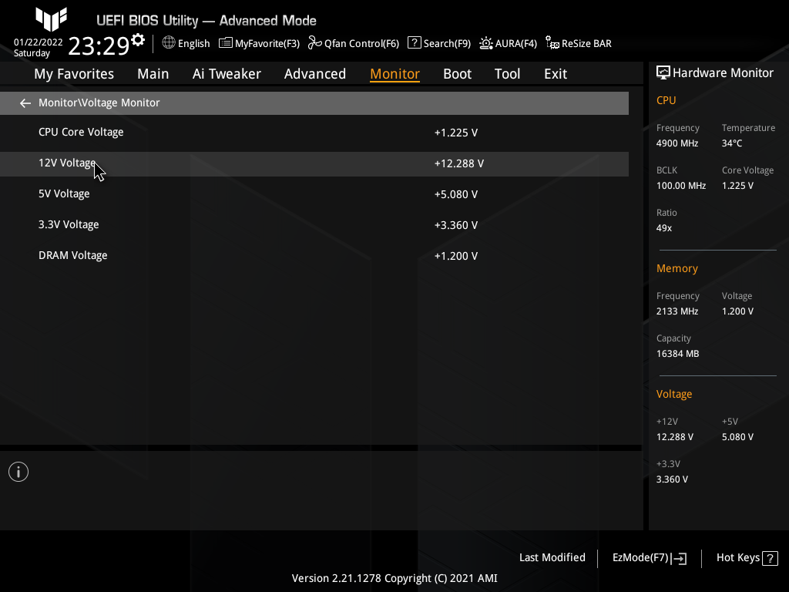
Task: Click the Search(F9) question mark icon
Action: tap(414, 43)
